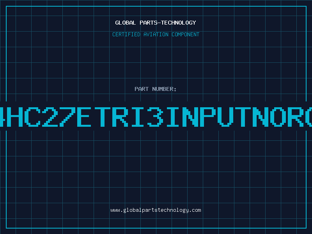This screenshot has width=312, height=234.
Task: Click the large HC27ETRI3INPUTNOR part number
Action: 156,117
